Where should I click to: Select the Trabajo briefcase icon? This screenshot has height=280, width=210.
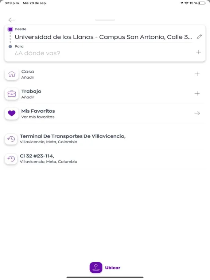pos(12,94)
